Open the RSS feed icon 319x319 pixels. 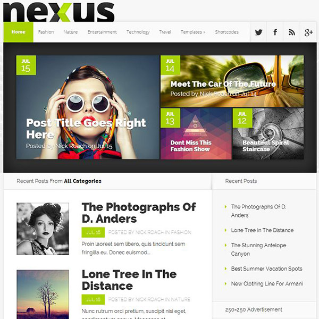[x=292, y=32]
